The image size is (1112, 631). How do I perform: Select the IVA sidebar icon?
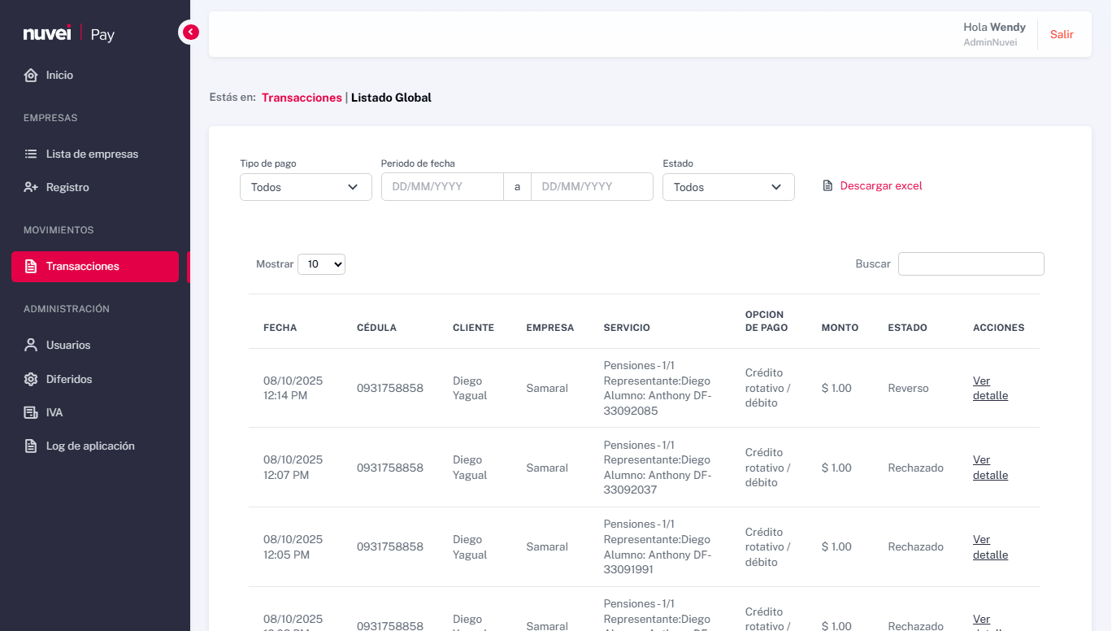tap(30, 412)
